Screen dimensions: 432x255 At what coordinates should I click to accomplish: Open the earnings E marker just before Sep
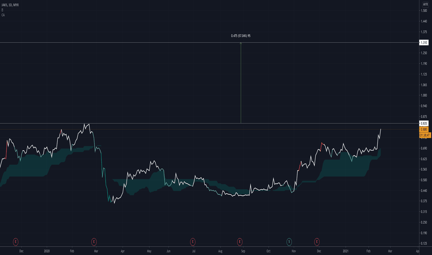pyautogui.click(x=240, y=242)
